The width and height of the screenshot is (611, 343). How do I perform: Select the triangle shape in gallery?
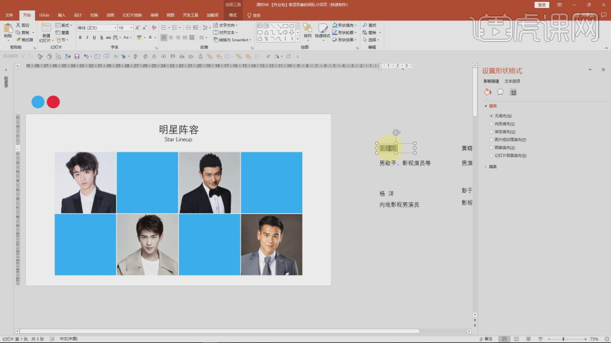[x=266, y=32]
